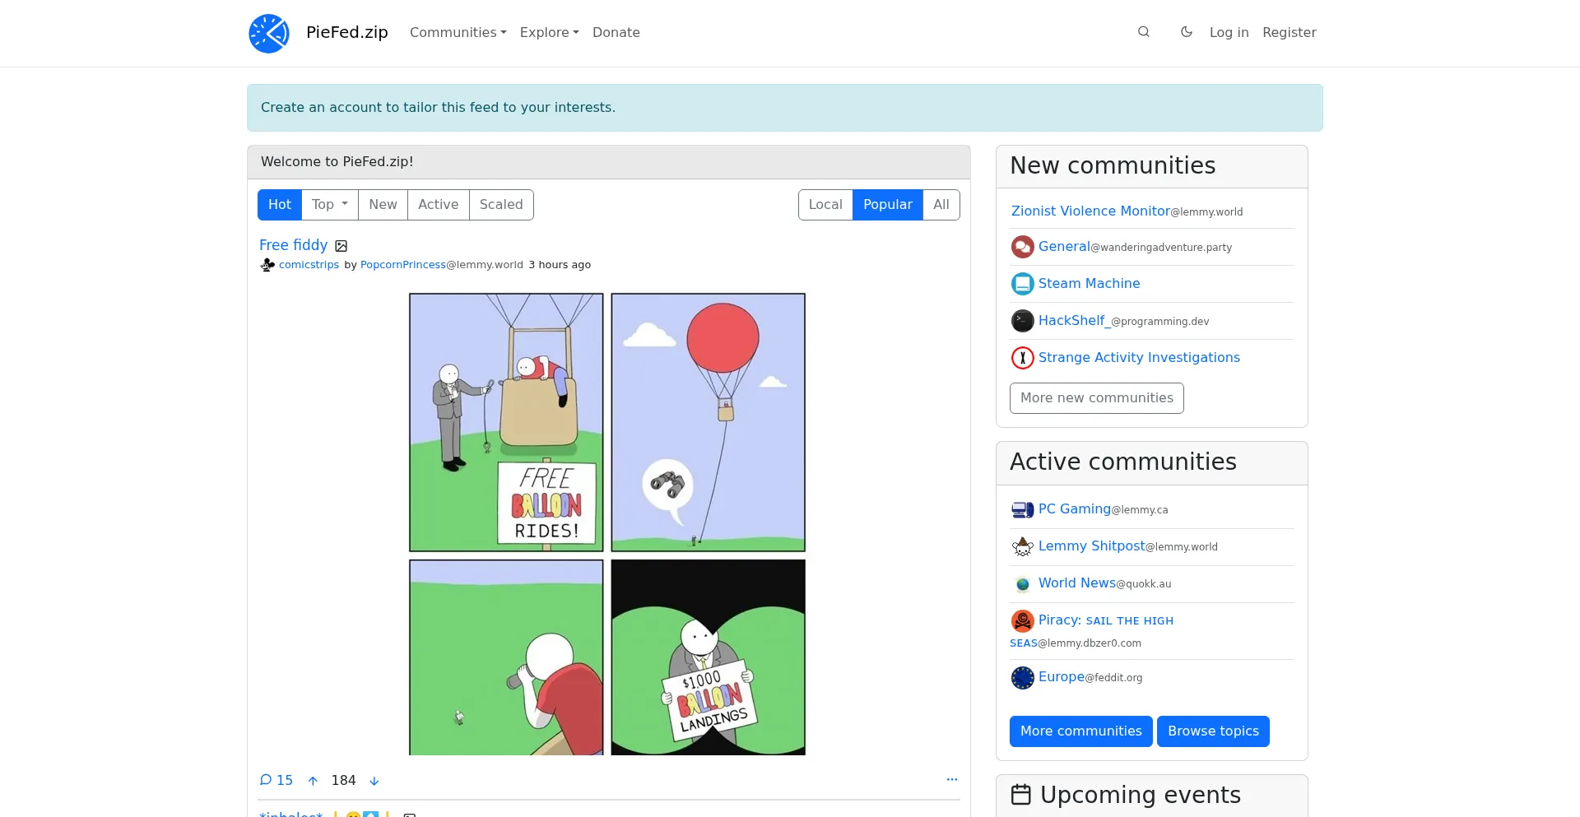Toggle dark mode moon icon

pyautogui.click(x=1187, y=32)
